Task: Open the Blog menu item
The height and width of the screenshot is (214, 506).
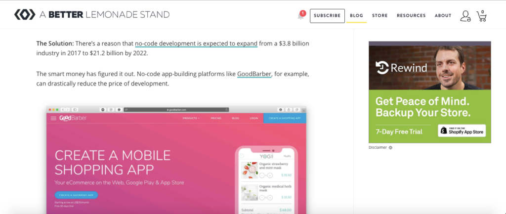Action: (356, 15)
